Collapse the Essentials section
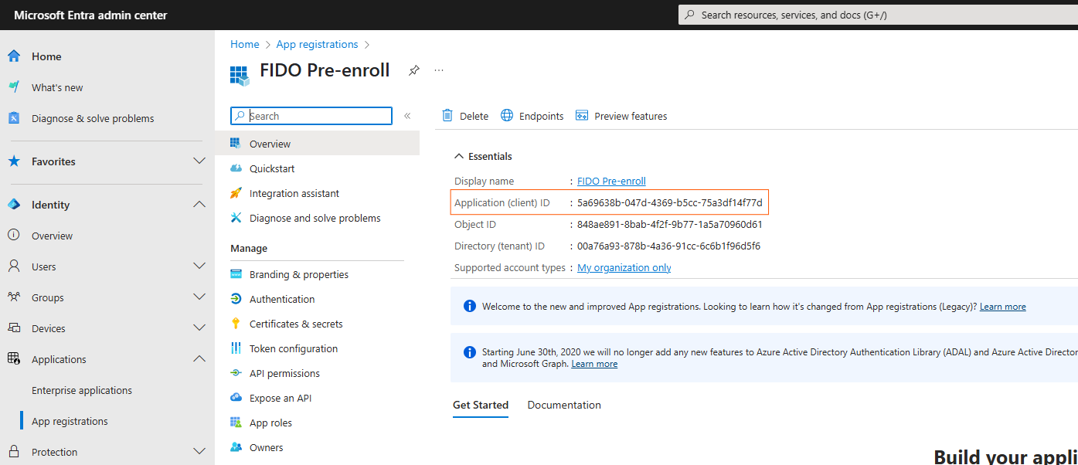Viewport: 1078px width, 465px height. [x=483, y=156]
